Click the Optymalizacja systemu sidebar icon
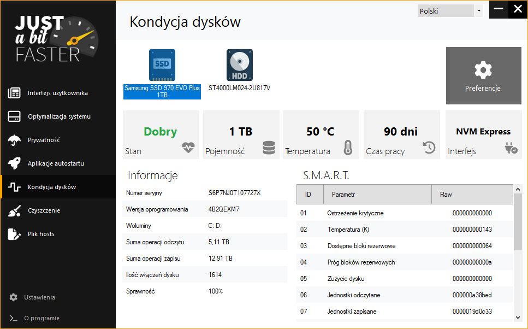The width and height of the screenshot is (528, 329). [x=14, y=116]
